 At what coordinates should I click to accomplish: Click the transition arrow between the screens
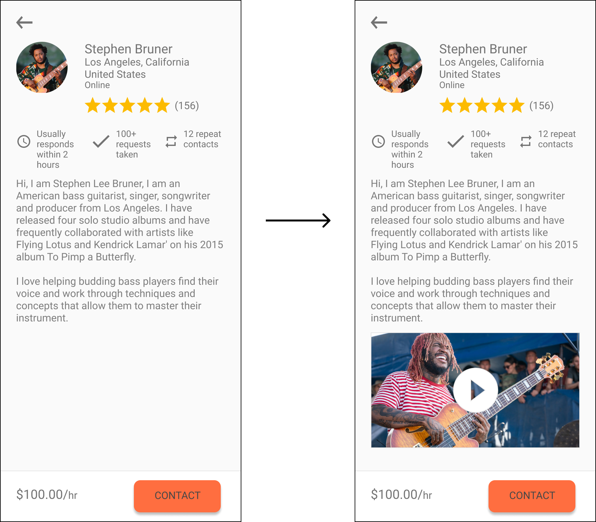298,221
